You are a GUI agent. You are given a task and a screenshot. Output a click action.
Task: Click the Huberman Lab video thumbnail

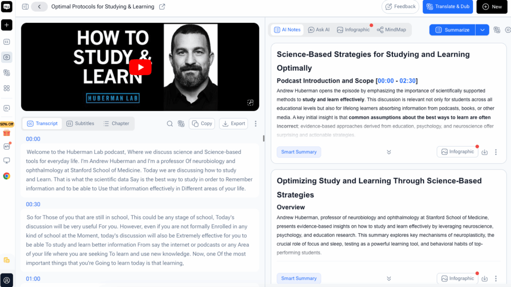coord(140,67)
